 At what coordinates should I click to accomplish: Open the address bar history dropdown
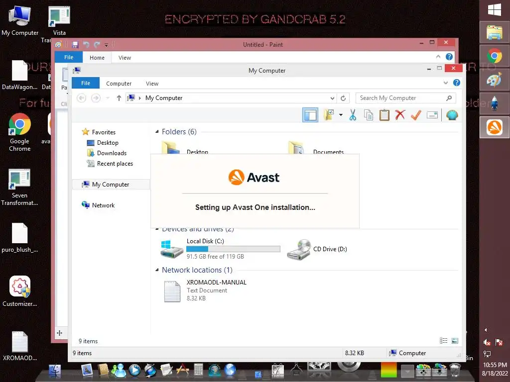(x=332, y=98)
